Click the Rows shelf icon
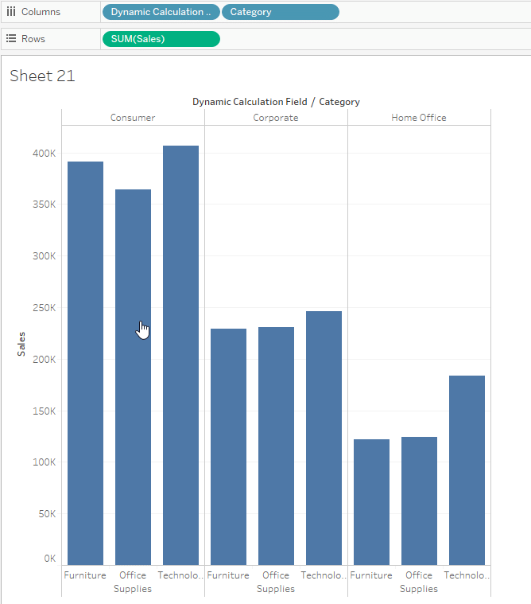 click(x=11, y=38)
